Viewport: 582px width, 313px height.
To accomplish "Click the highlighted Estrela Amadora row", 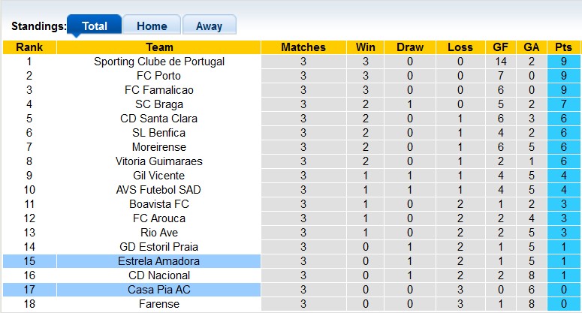I will [x=159, y=261].
